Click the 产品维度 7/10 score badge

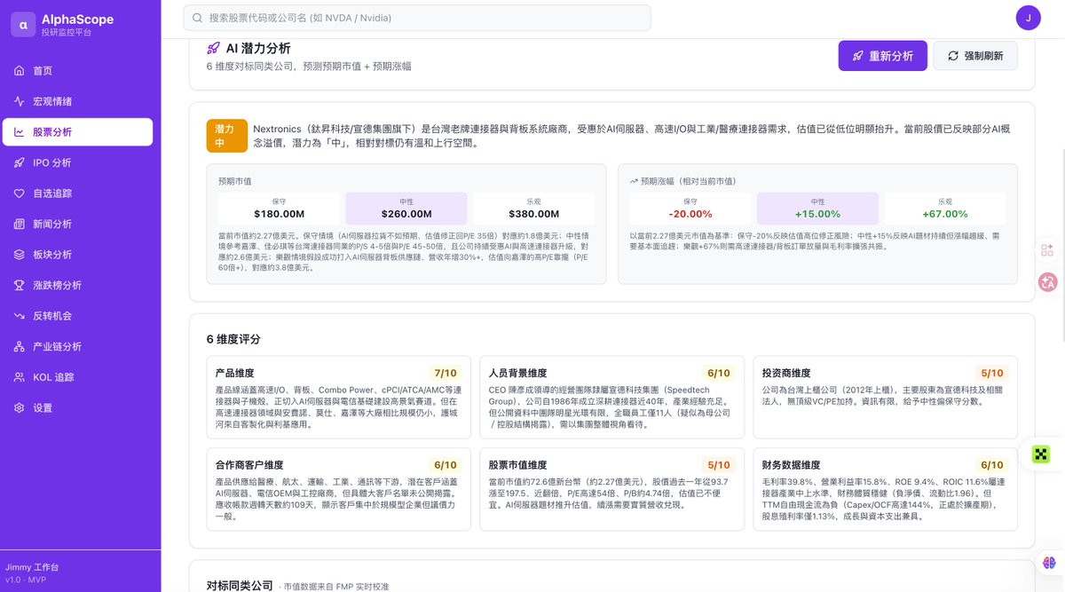point(446,374)
